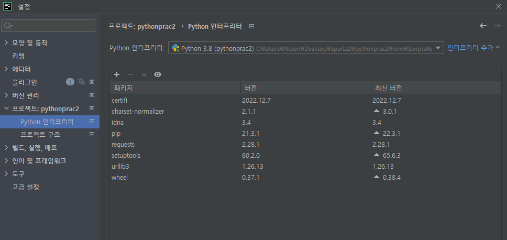Screen dimensions: 507x240
Task: Click the project-level icon on 프로젝트 구조 row
Action: click(92, 134)
